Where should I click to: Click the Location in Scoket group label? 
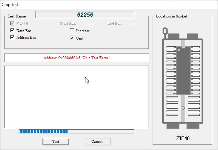[171, 16]
